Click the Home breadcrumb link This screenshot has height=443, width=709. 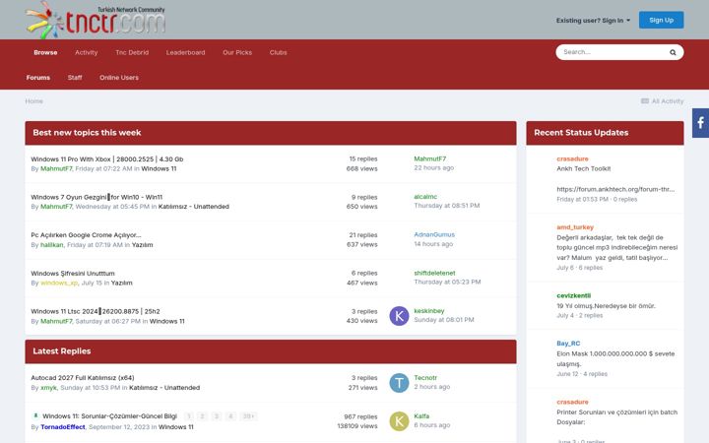click(x=33, y=100)
